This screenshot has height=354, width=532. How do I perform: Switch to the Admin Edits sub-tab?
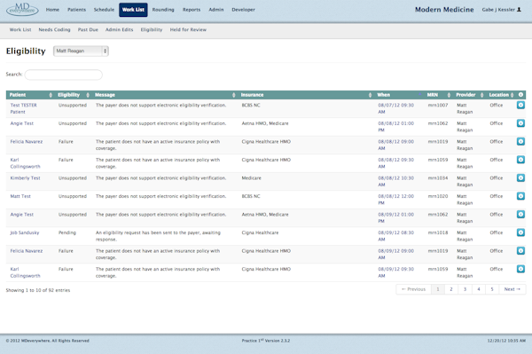(119, 29)
